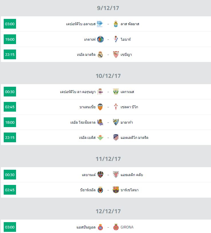Screen dimensions: 211x233
Task: Open the บาร์เซโลนา team link
Action: coord(129,190)
